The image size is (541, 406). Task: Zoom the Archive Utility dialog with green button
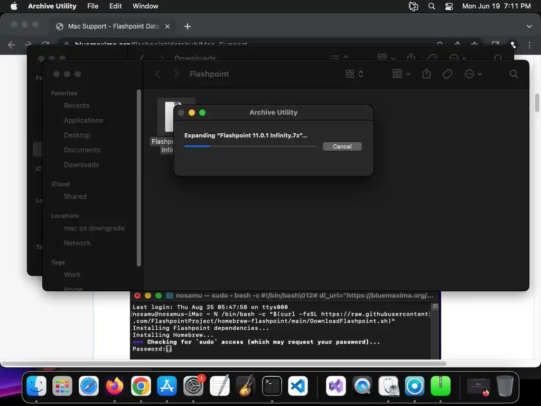point(202,113)
